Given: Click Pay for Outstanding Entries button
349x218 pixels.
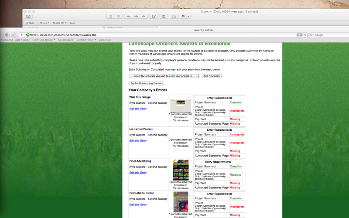Looking at the screenshot, I should pyautogui.click(x=146, y=83).
